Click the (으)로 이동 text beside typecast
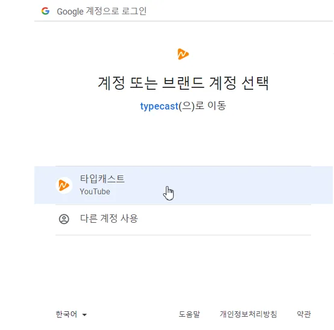 (x=202, y=106)
